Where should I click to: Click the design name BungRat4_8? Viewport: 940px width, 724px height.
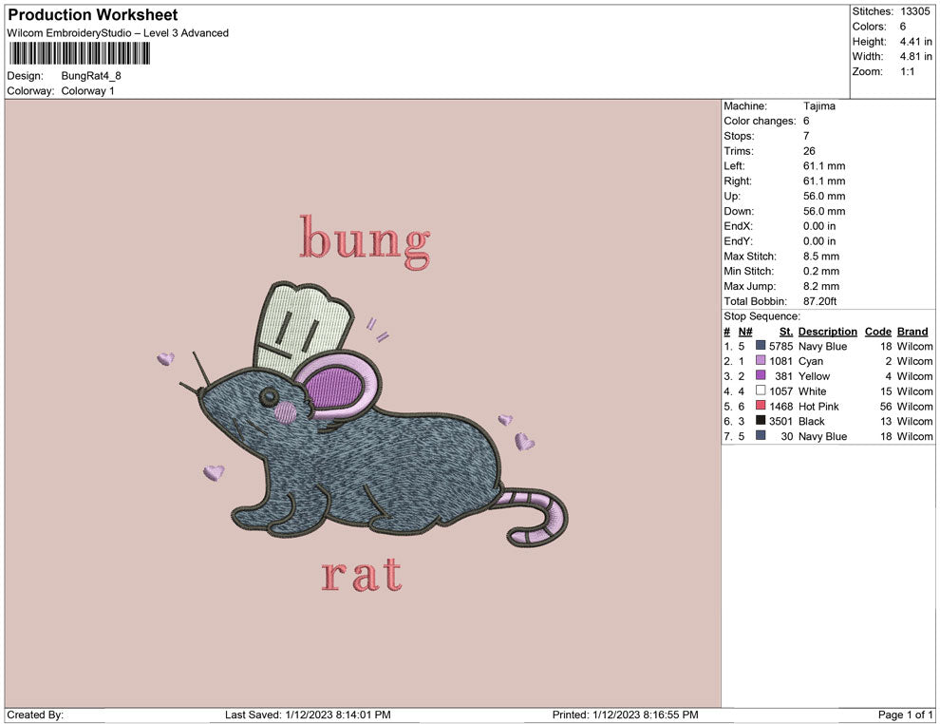pos(91,76)
